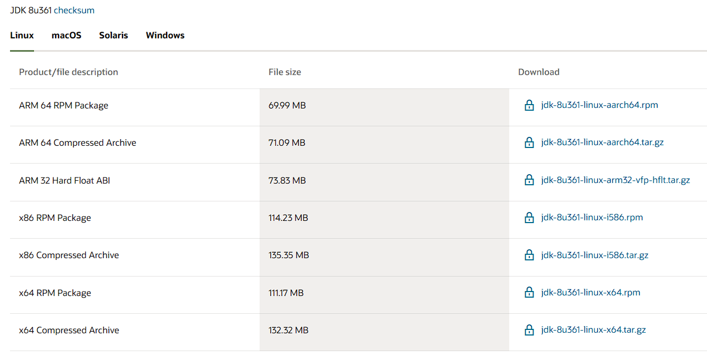Open the JDK 8u361 checksum link
The image size is (707, 360).
[74, 10]
